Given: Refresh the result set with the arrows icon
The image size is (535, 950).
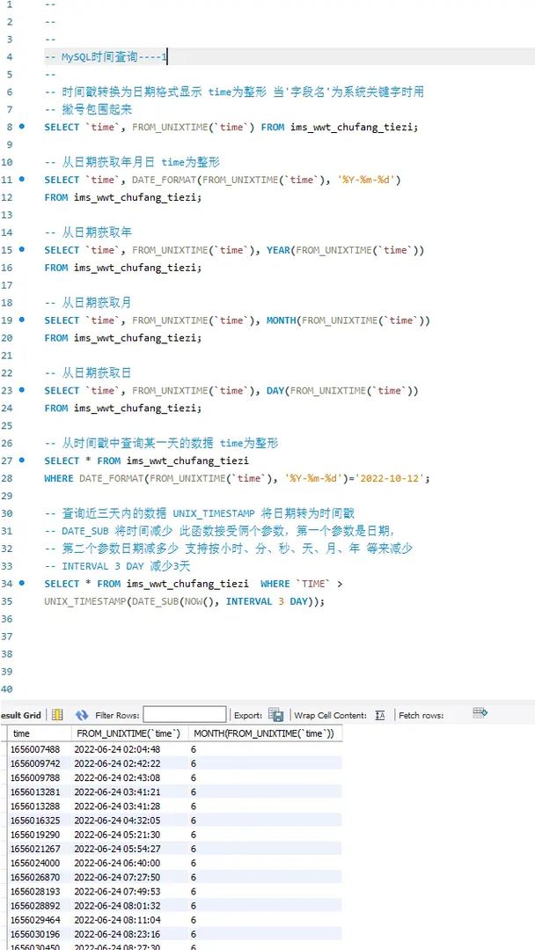Looking at the screenshot, I should click(x=82, y=715).
